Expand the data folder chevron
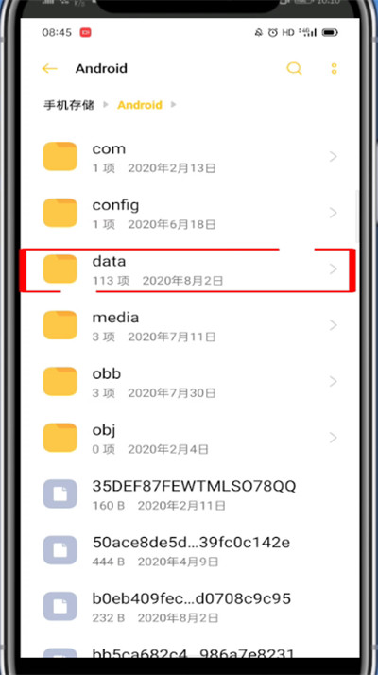This screenshot has width=378, height=675. coord(333,269)
